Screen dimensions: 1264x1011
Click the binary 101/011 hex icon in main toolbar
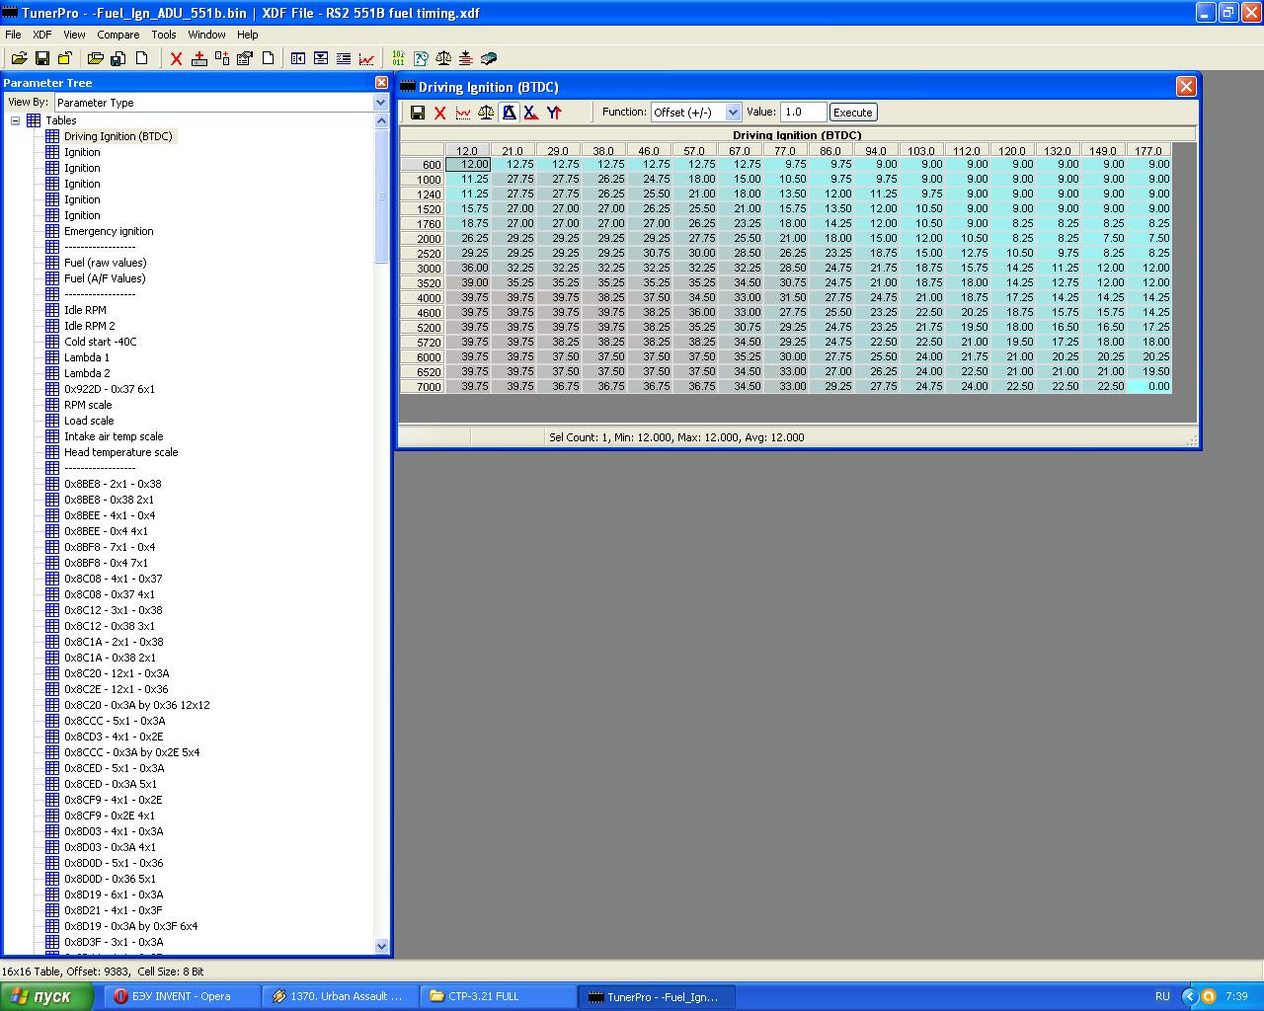398,58
